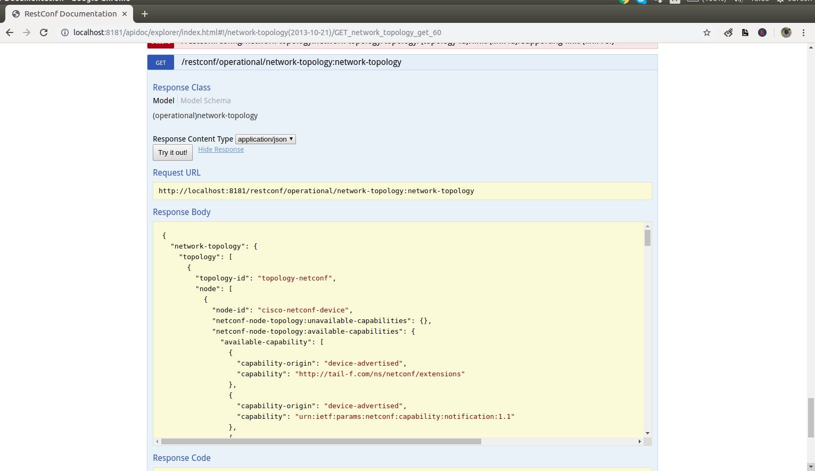Screen dimensions: 815x471
Task: Click the Response Code heading
Action: pyautogui.click(x=182, y=458)
